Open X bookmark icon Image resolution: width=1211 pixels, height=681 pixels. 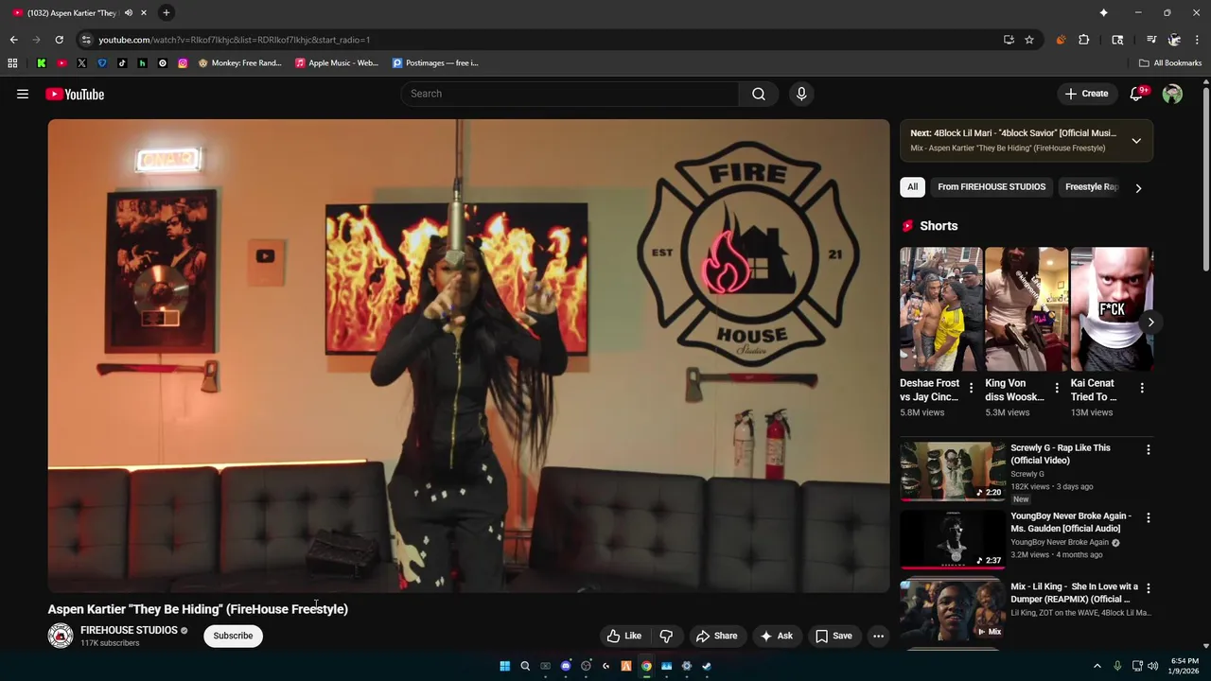click(81, 63)
